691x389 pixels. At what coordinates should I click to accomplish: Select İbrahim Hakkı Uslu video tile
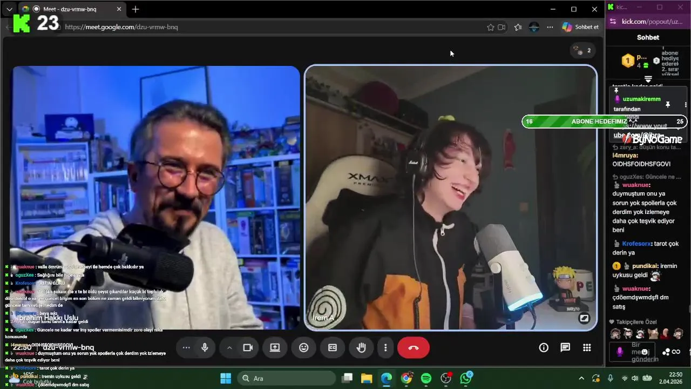pos(155,198)
